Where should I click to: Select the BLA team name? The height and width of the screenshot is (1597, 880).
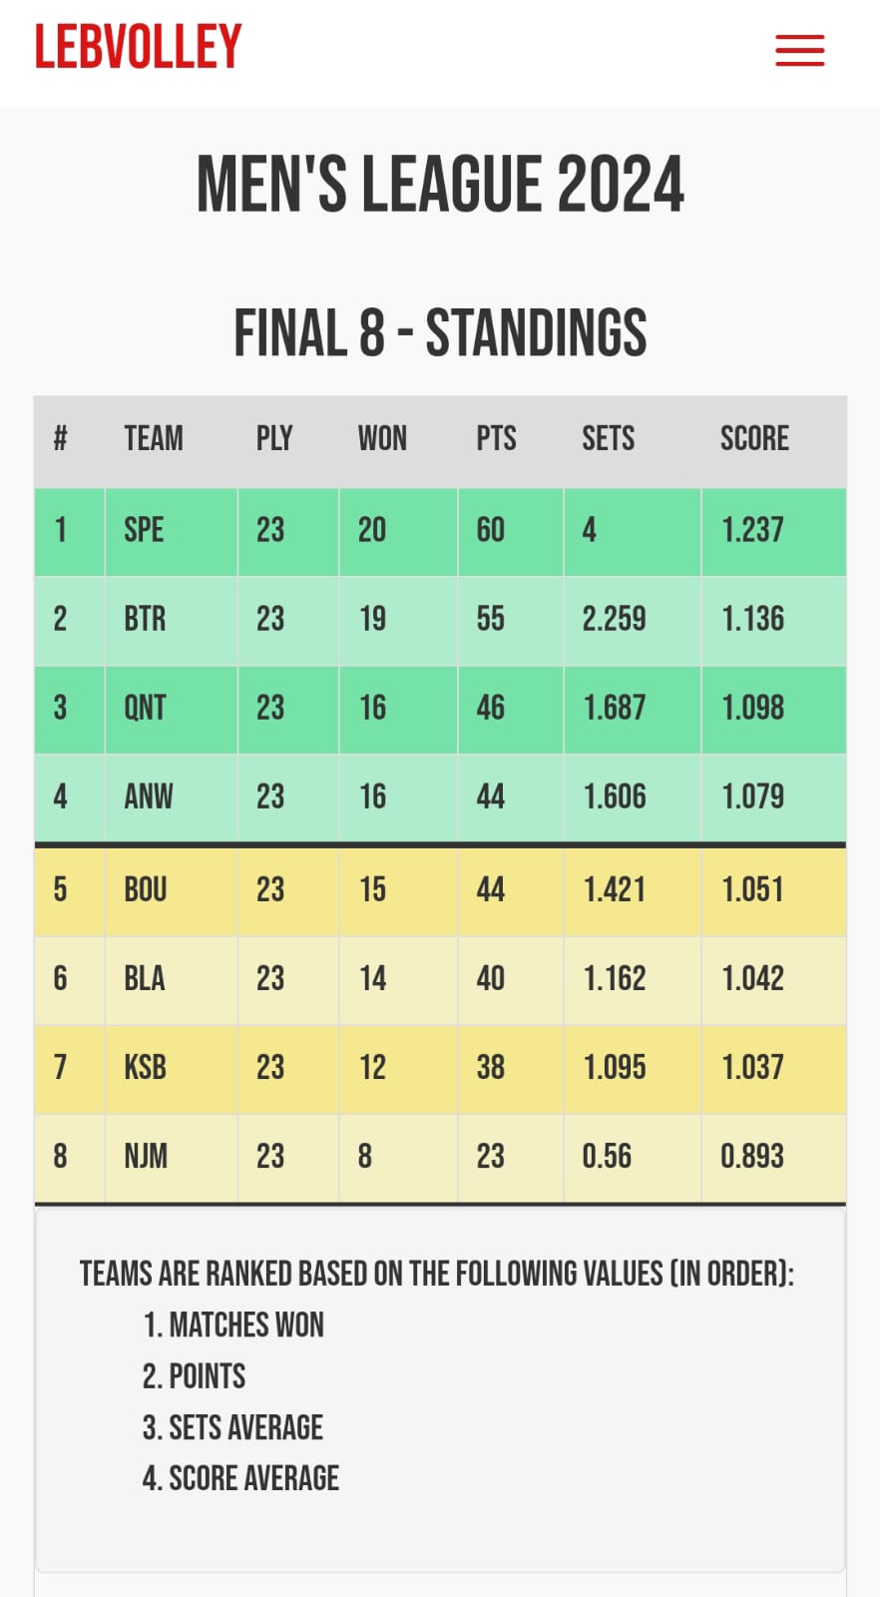click(145, 978)
